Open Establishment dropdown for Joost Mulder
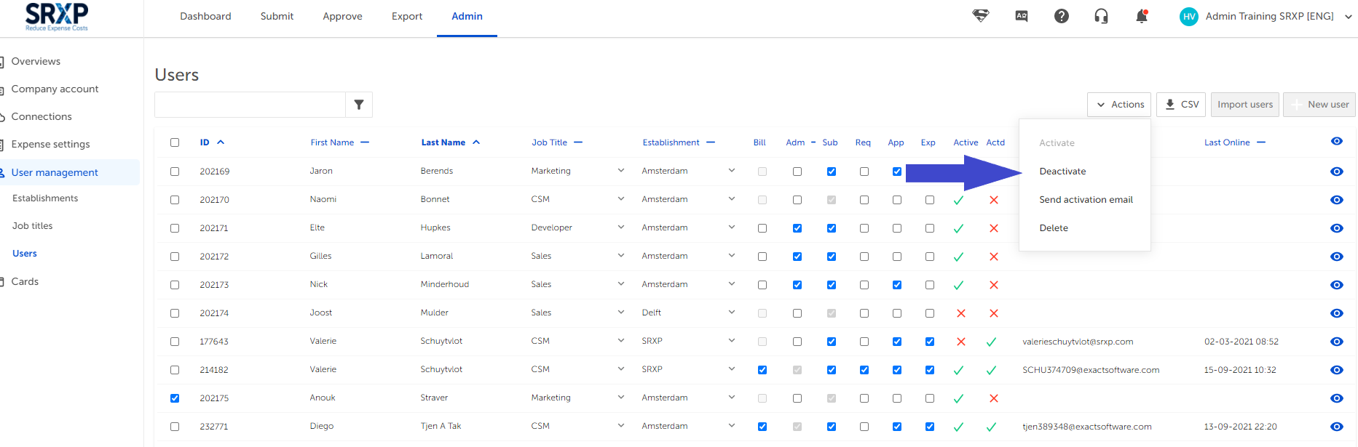This screenshot has width=1358, height=447. click(x=731, y=313)
